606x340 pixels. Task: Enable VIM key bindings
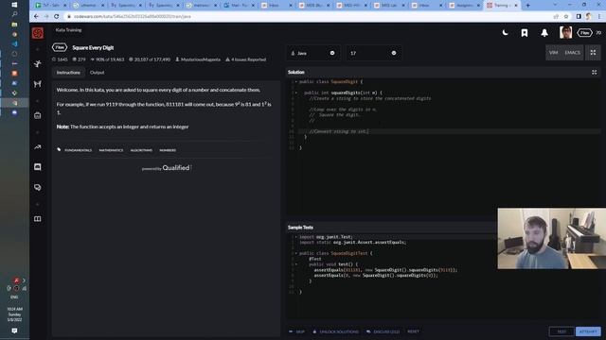click(553, 53)
